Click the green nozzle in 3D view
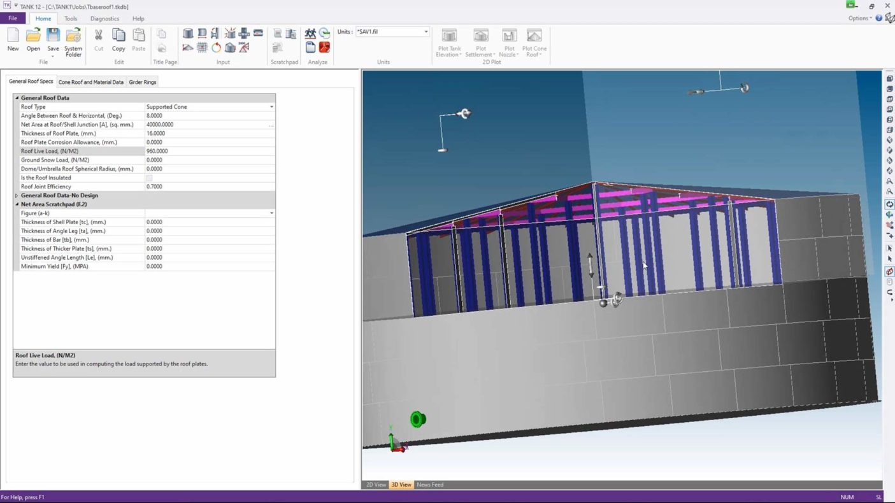This screenshot has height=503, width=895. click(418, 420)
